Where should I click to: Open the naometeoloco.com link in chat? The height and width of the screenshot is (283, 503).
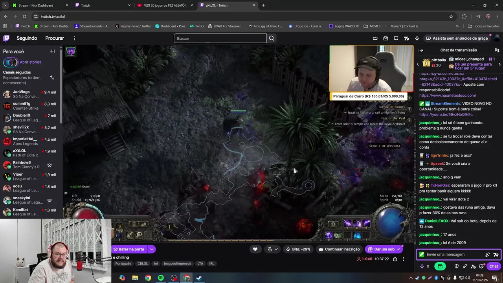[448, 96]
